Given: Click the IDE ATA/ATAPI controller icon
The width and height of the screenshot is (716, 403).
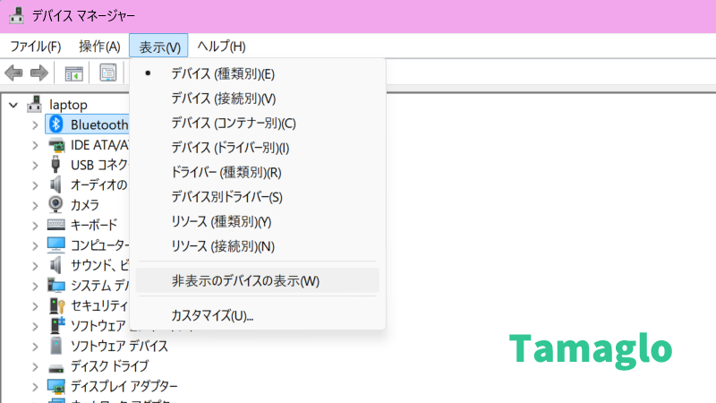Looking at the screenshot, I should tap(56, 145).
